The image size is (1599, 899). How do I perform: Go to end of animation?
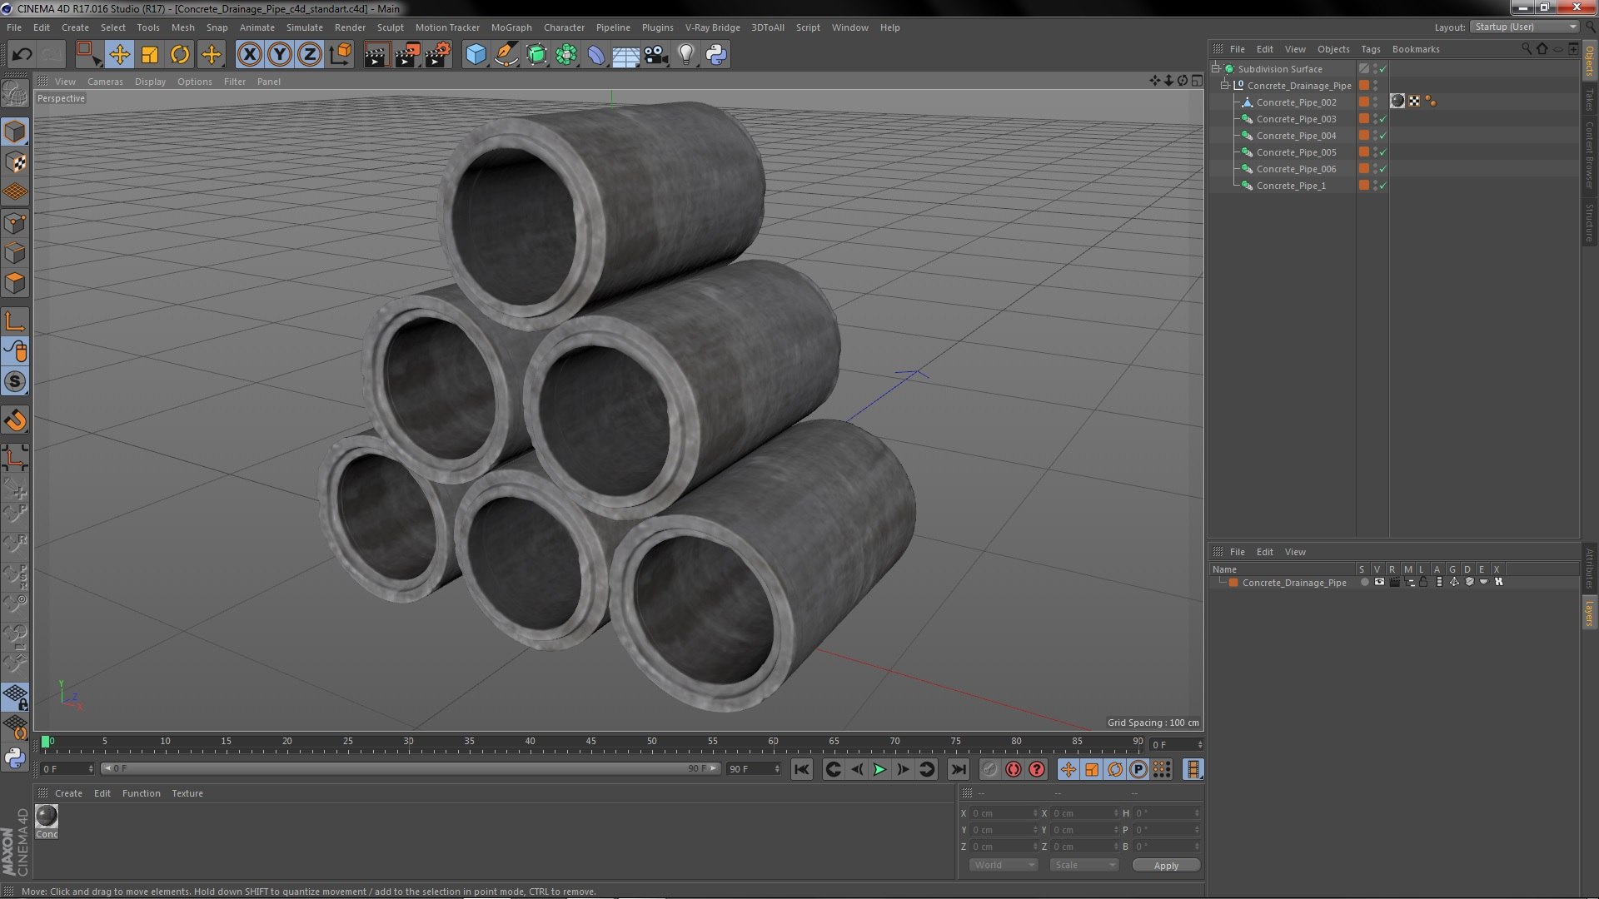click(x=959, y=770)
